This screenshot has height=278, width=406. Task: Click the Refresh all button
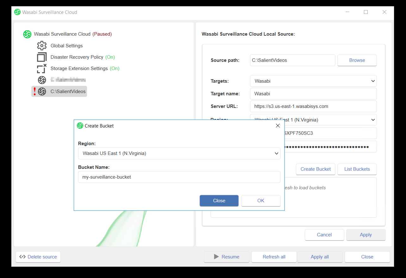(274, 257)
